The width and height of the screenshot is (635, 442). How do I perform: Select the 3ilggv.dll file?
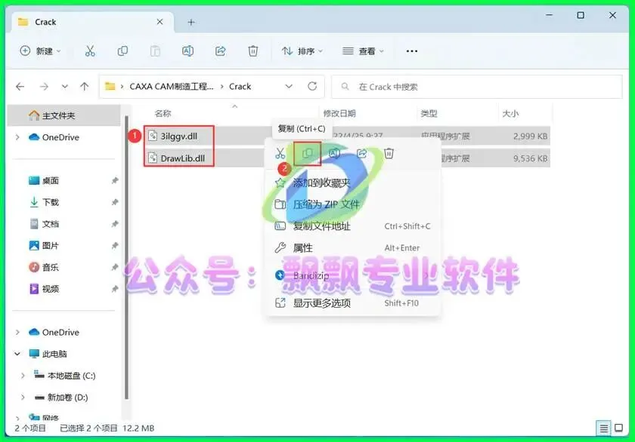tap(178, 137)
